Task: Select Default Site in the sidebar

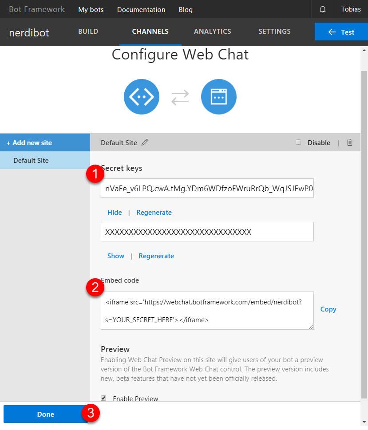Action: pos(45,161)
